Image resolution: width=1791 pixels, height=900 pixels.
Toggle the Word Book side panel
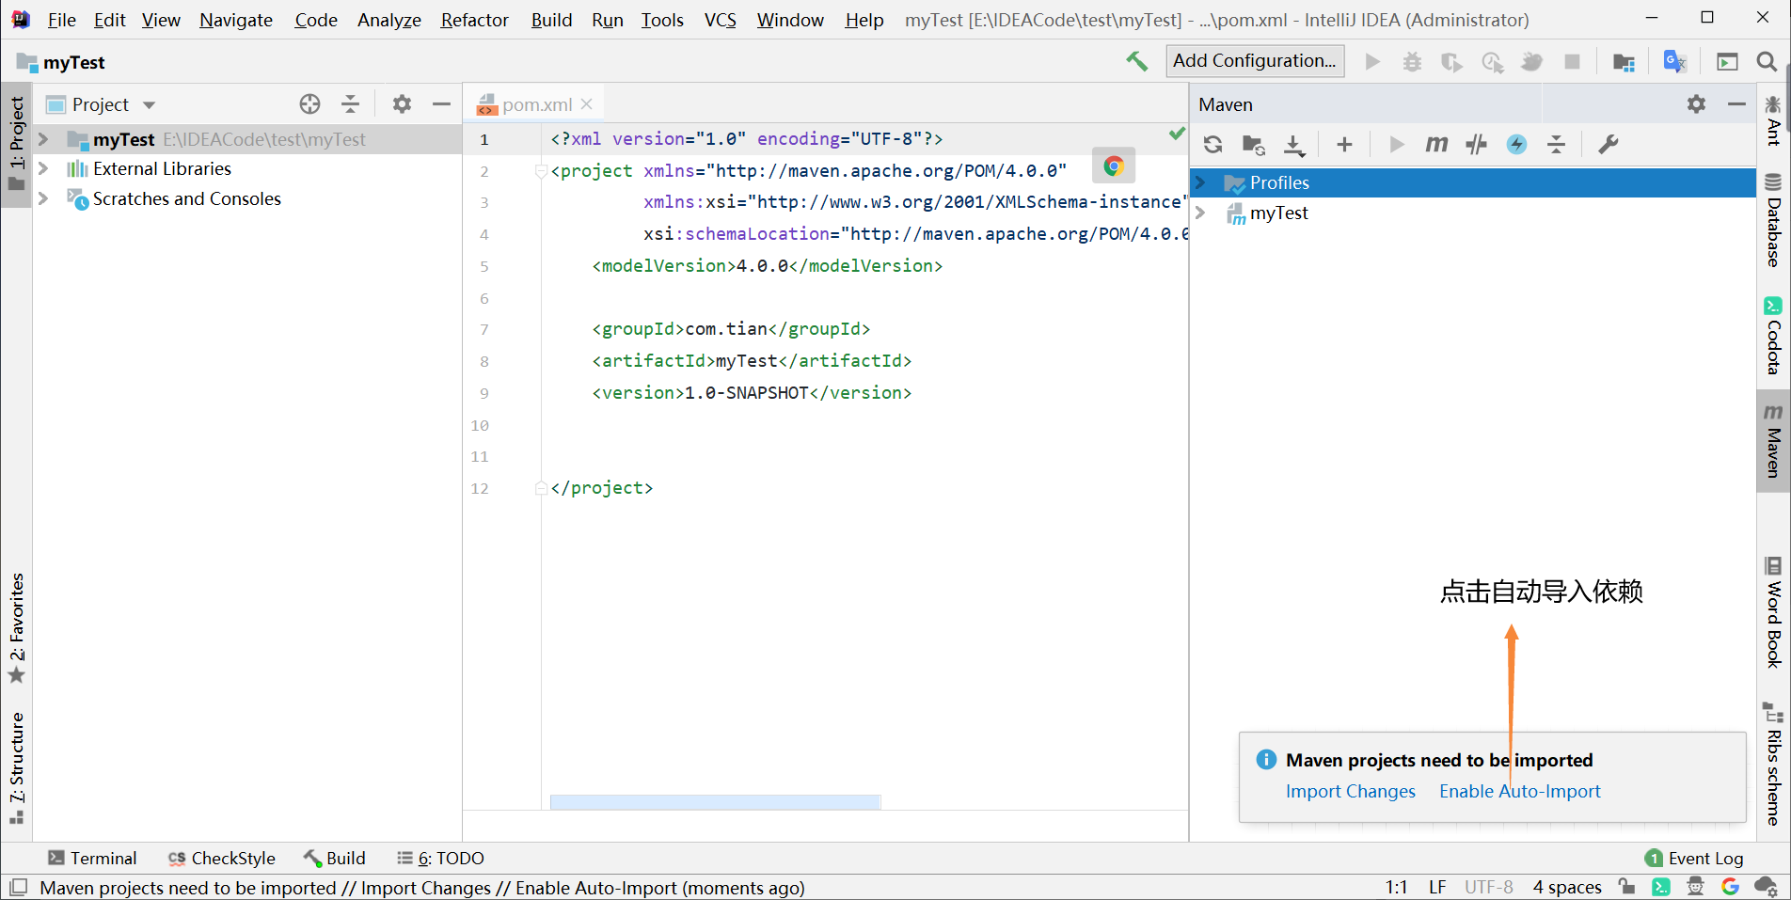1773,612
